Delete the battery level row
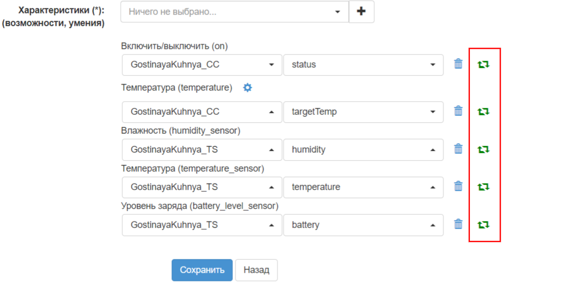 pyautogui.click(x=458, y=224)
